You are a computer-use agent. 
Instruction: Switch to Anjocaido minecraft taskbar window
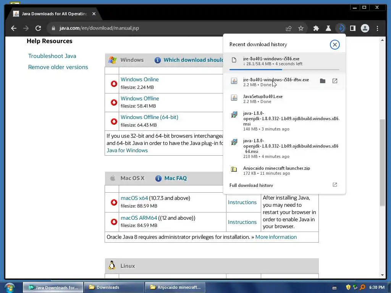(x=175, y=287)
